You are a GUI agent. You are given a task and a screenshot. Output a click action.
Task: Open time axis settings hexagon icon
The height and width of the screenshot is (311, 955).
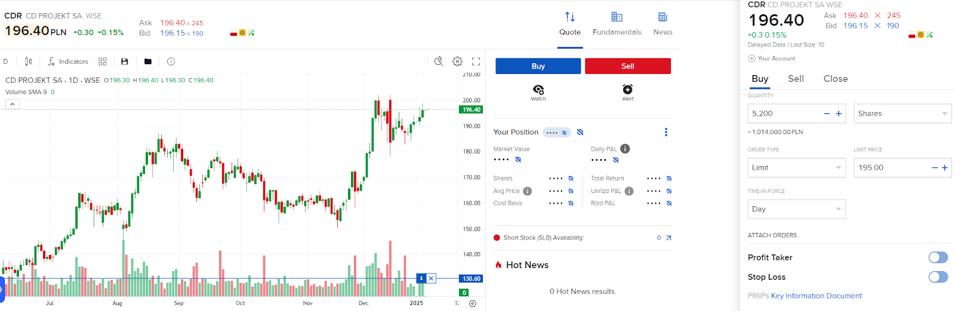pos(473,303)
